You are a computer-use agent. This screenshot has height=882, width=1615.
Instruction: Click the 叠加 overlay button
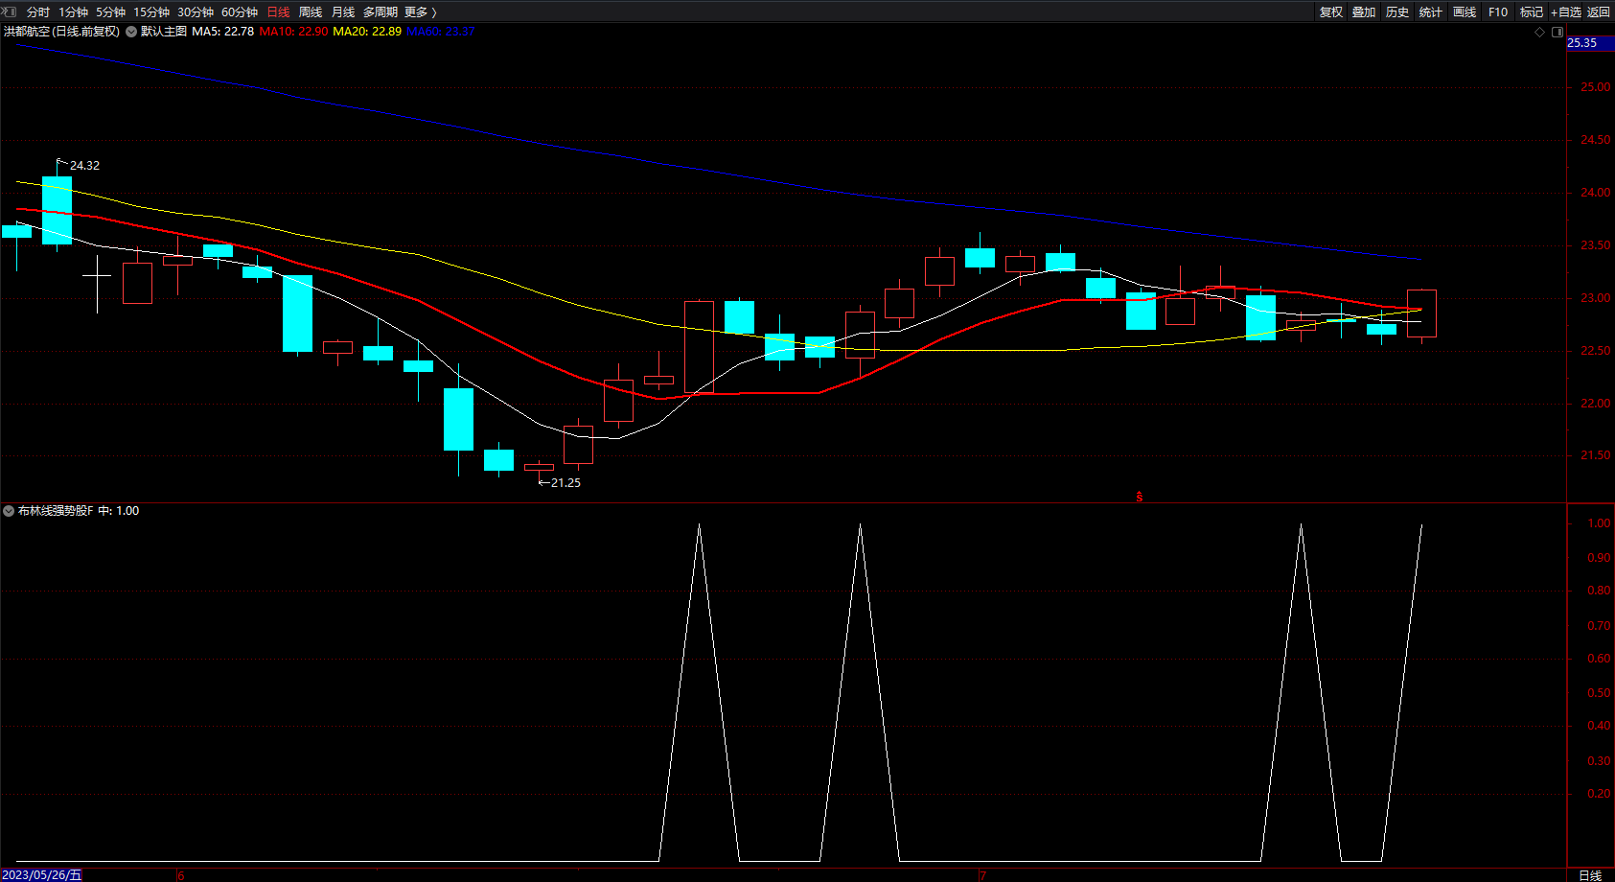pos(1364,12)
